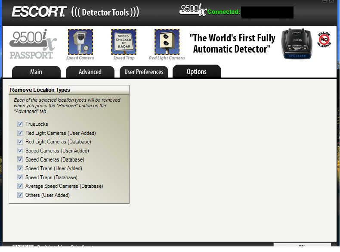Image resolution: width=340 pixels, height=252 pixels.
Task: Click the italic removal instructions text
Action: [x=67, y=106]
